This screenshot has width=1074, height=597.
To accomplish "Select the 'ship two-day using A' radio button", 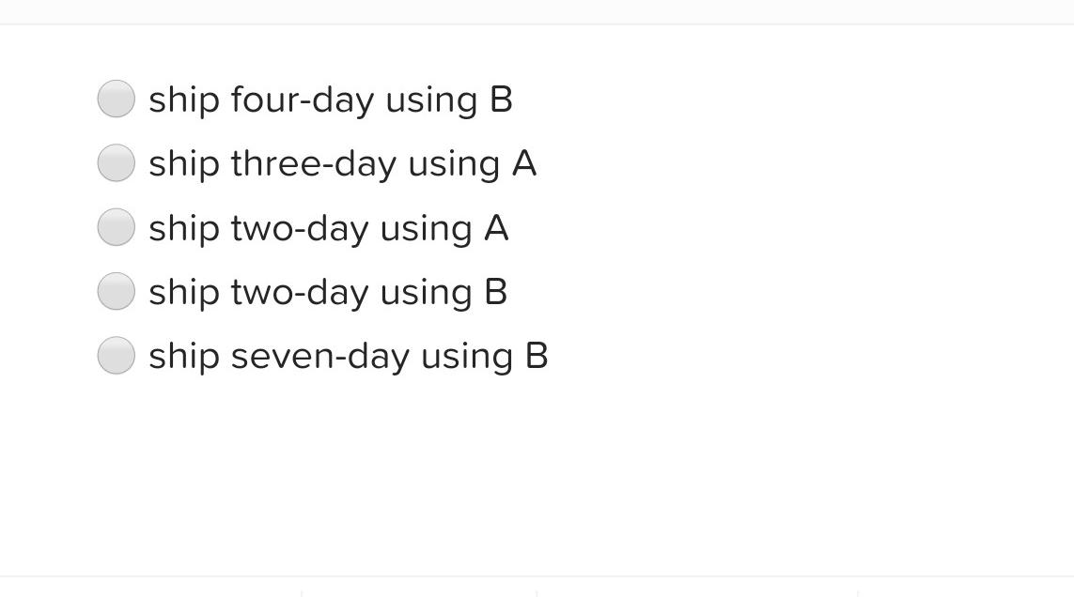I will click(x=116, y=226).
